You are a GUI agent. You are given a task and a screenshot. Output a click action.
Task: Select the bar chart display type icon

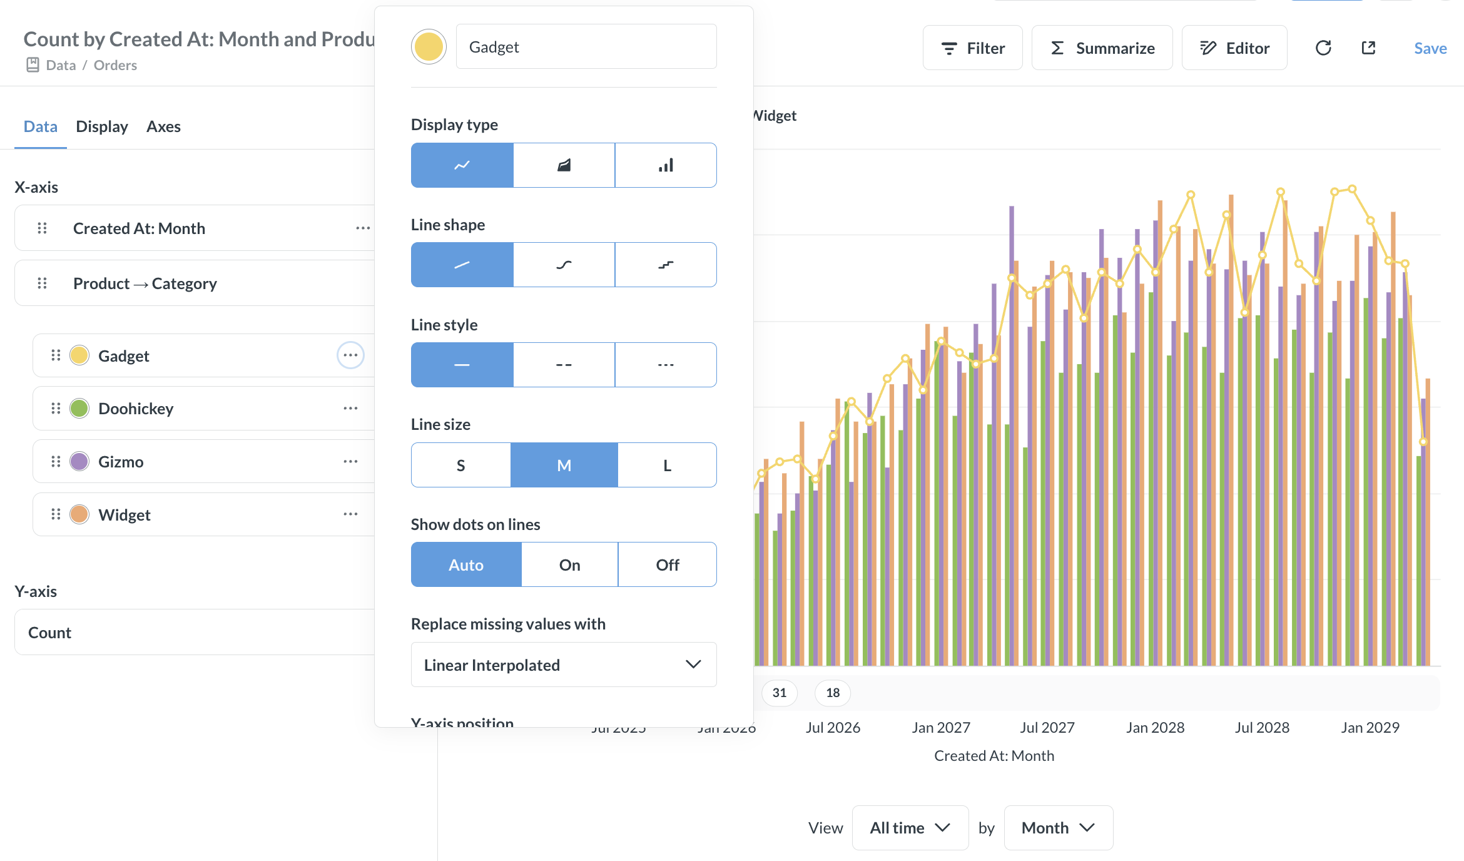point(666,165)
